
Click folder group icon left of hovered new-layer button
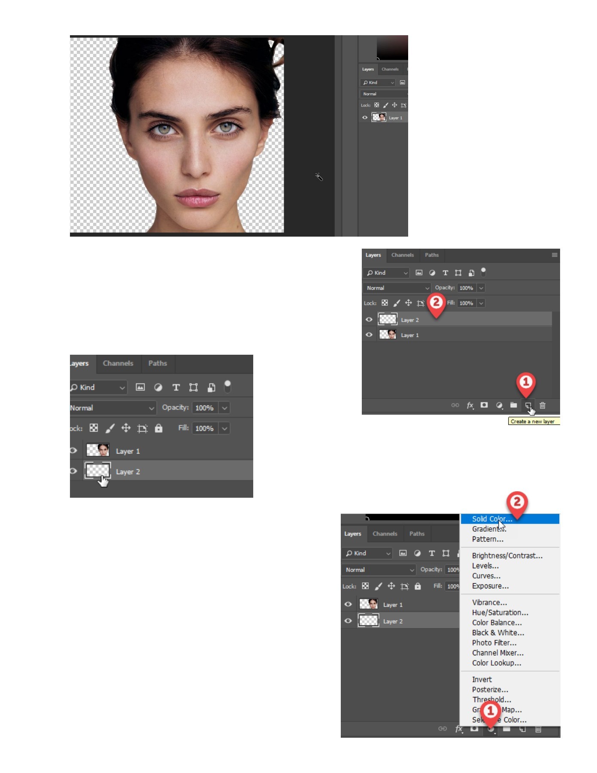513,405
